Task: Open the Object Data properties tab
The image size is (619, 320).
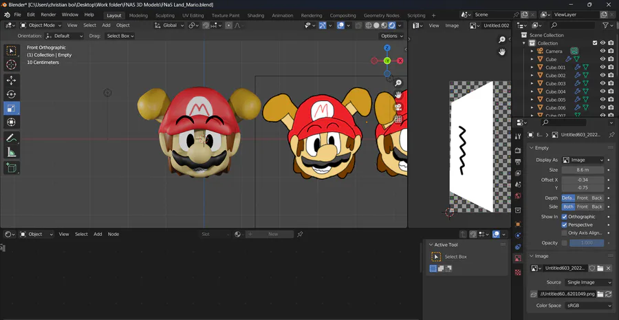Action: coord(518,258)
